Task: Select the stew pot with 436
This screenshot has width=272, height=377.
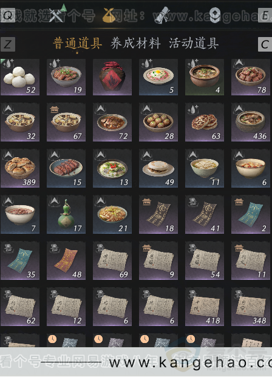Action: (251, 123)
